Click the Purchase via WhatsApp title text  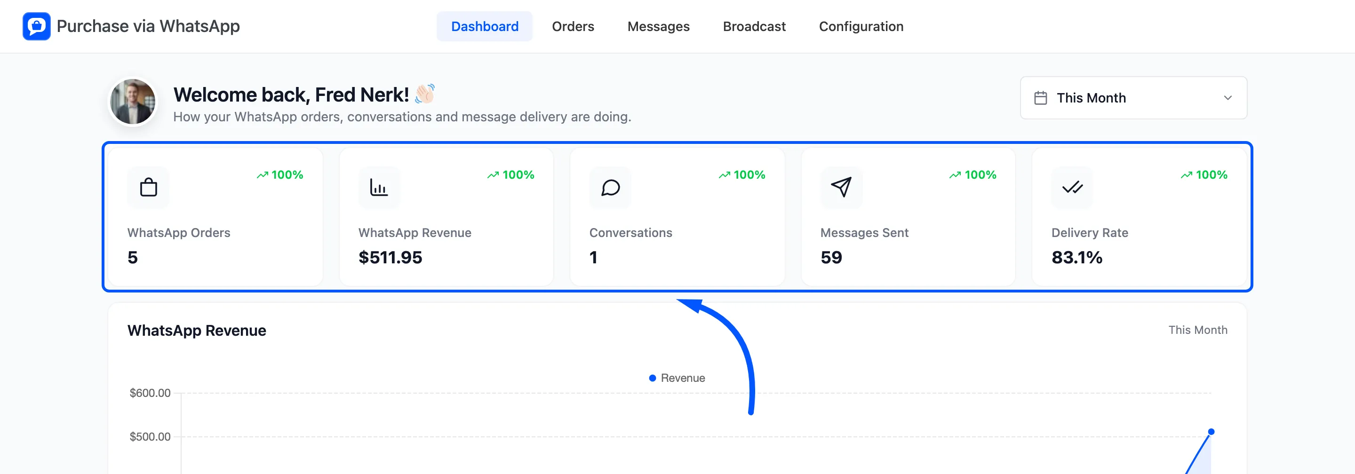tap(148, 26)
